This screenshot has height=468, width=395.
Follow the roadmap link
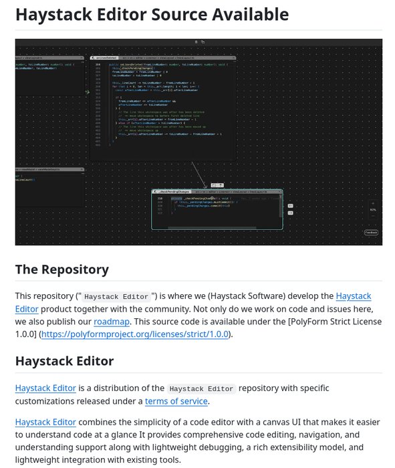coord(112,322)
